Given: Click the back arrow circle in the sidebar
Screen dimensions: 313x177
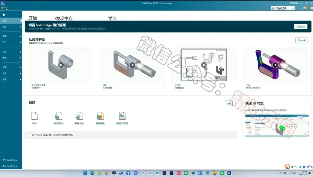Looking at the screenshot, I should (3, 14).
